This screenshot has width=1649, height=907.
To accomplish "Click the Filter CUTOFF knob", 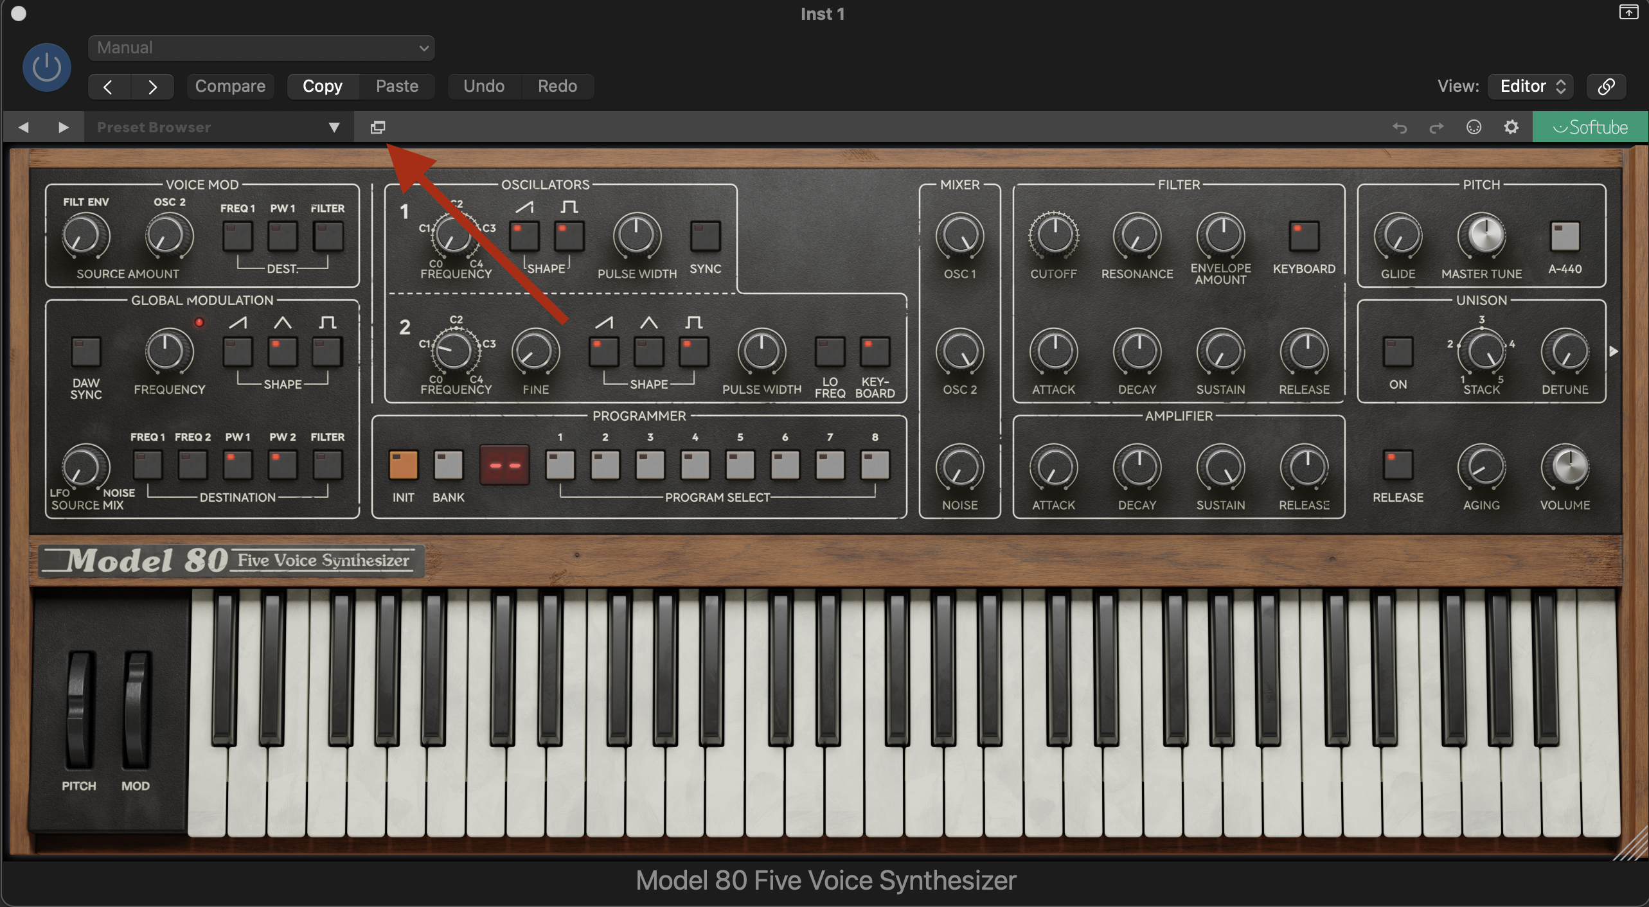I will coord(1054,236).
